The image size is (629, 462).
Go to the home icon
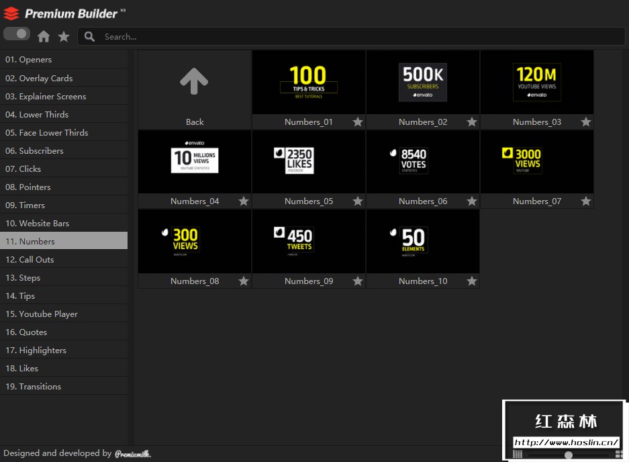[x=44, y=36]
